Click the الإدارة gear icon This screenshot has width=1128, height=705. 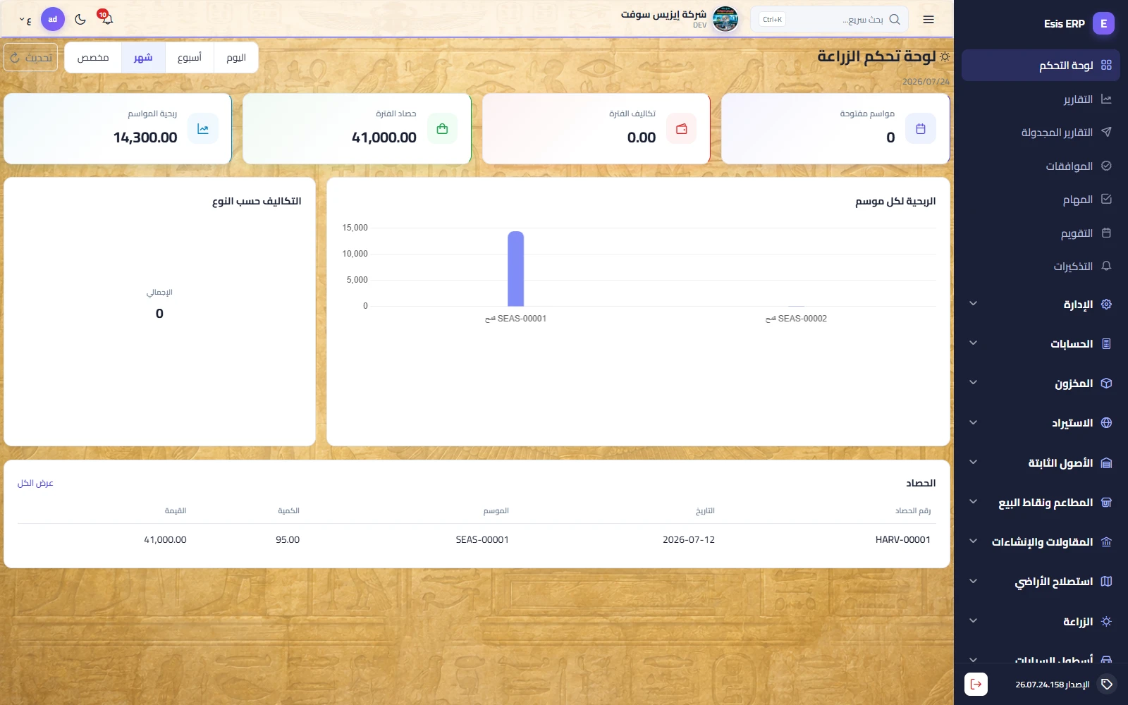tap(1106, 304)
